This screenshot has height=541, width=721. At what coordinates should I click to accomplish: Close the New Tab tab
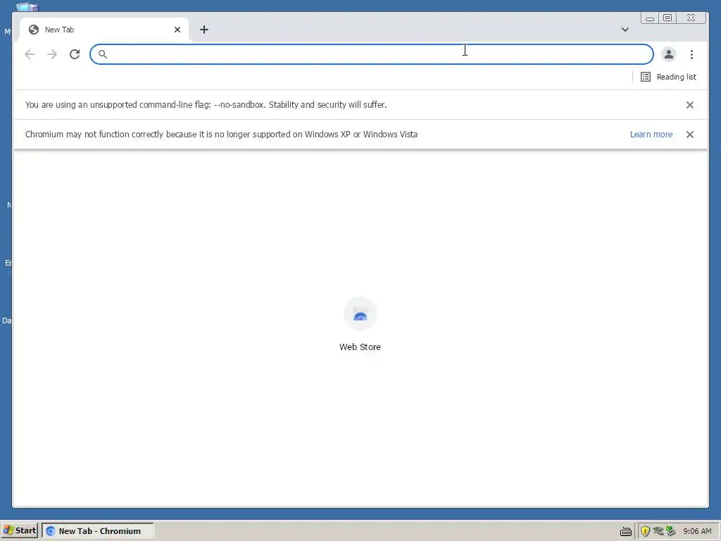[x=177, y=30]
